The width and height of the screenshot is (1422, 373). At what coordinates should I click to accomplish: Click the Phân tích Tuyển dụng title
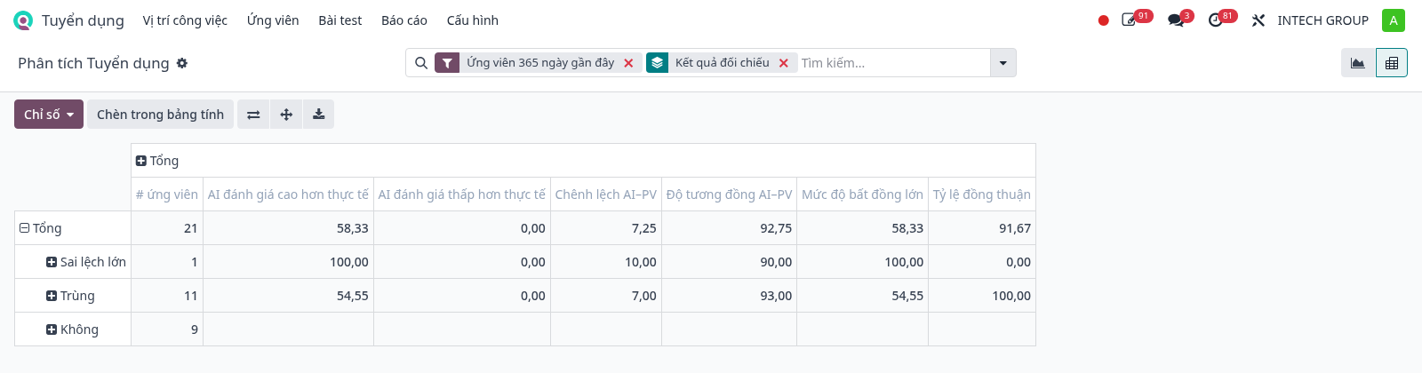pyautogui.click(x=93, y=63)
